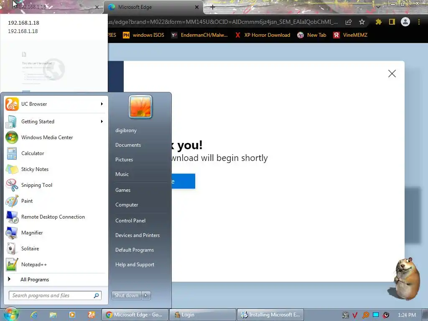The image size is (428, 321).
Task: Open the Shut down options arrow
Action: [x=146, y=296]
